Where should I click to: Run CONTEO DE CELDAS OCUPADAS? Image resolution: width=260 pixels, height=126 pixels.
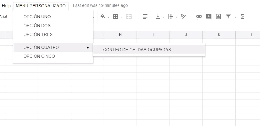tap(137, 50)
